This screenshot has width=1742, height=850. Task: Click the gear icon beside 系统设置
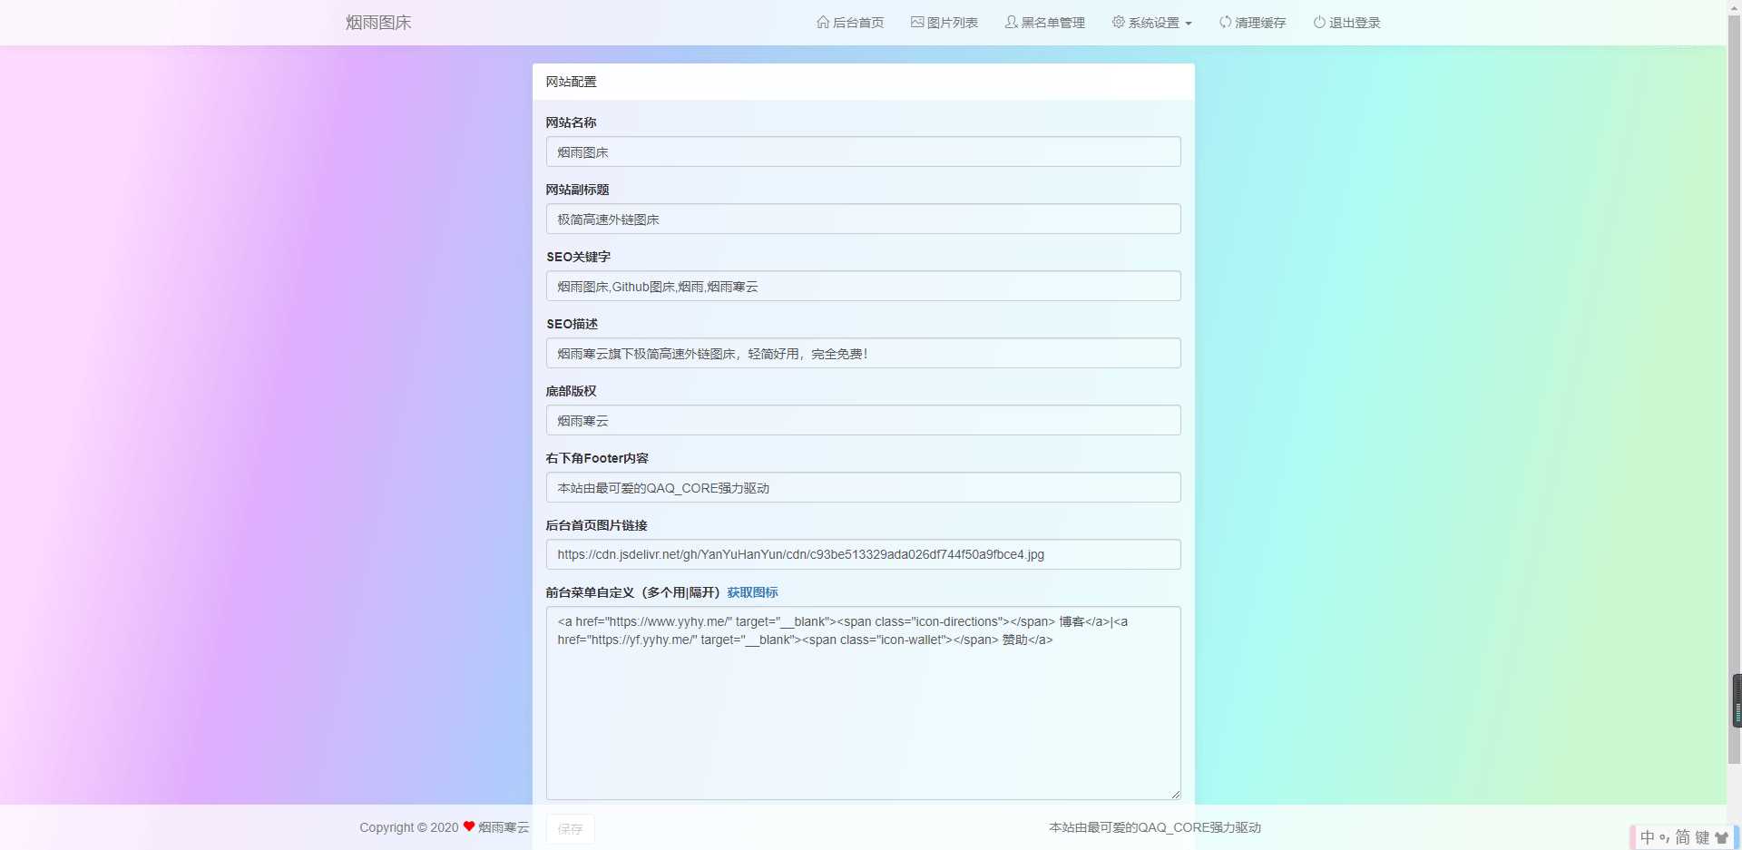tap(1117, 23)
